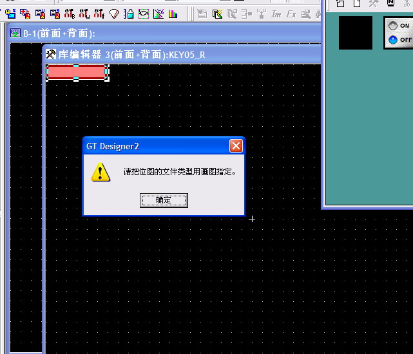Select the ON radio button
This screenshot has height=354, width=413.
coord(393,26)
